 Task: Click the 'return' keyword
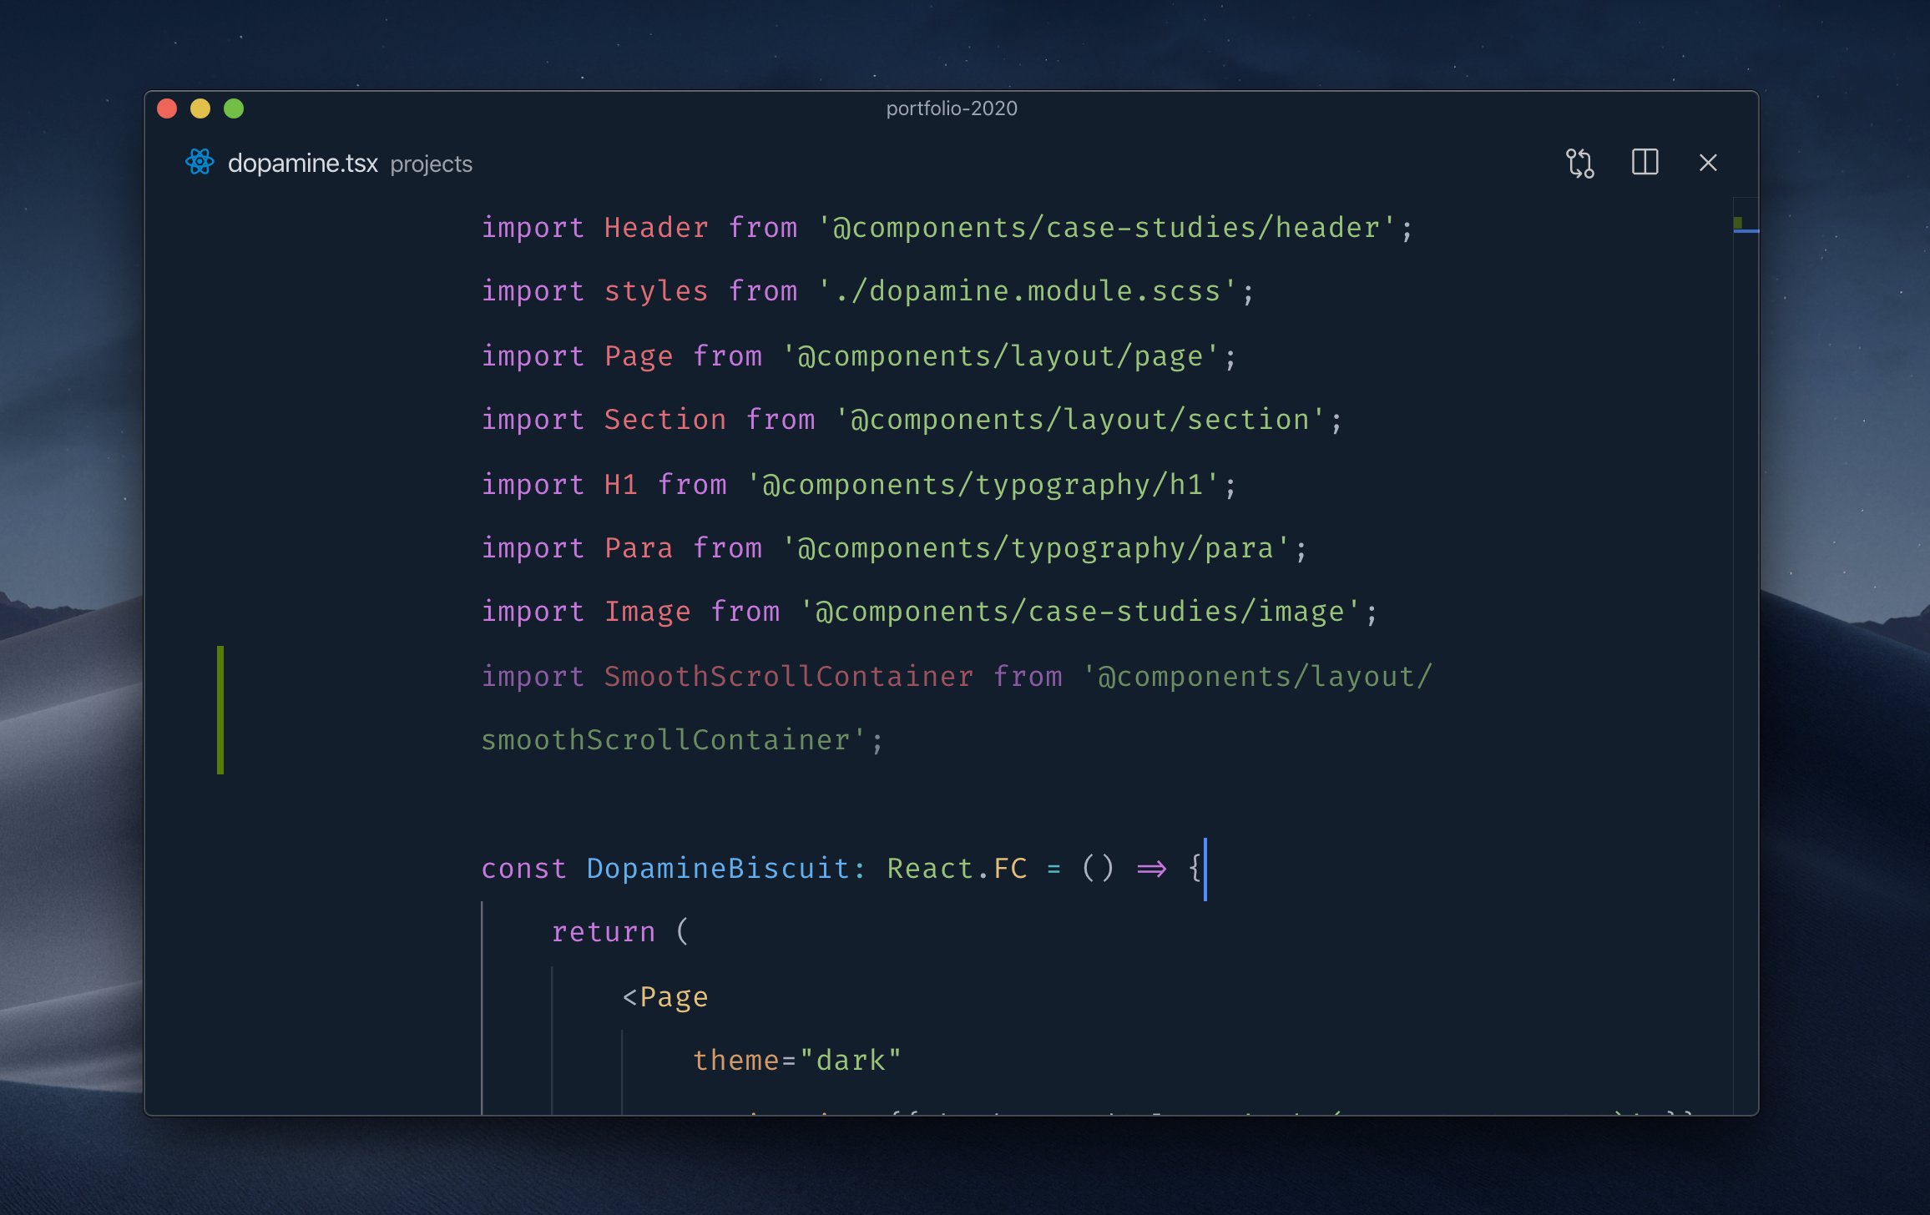coord(604,932)
